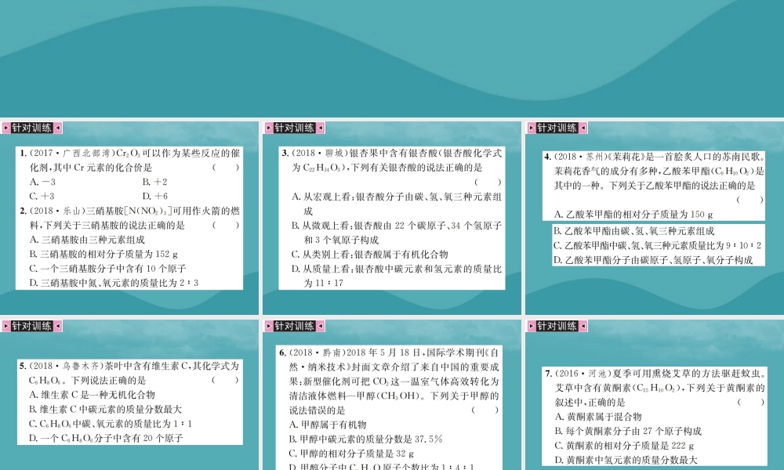The image size is (784, 470).
Task: Select 'B. 每个黄酮素分子由 27 个原子构成'
Action: [628, 432]
